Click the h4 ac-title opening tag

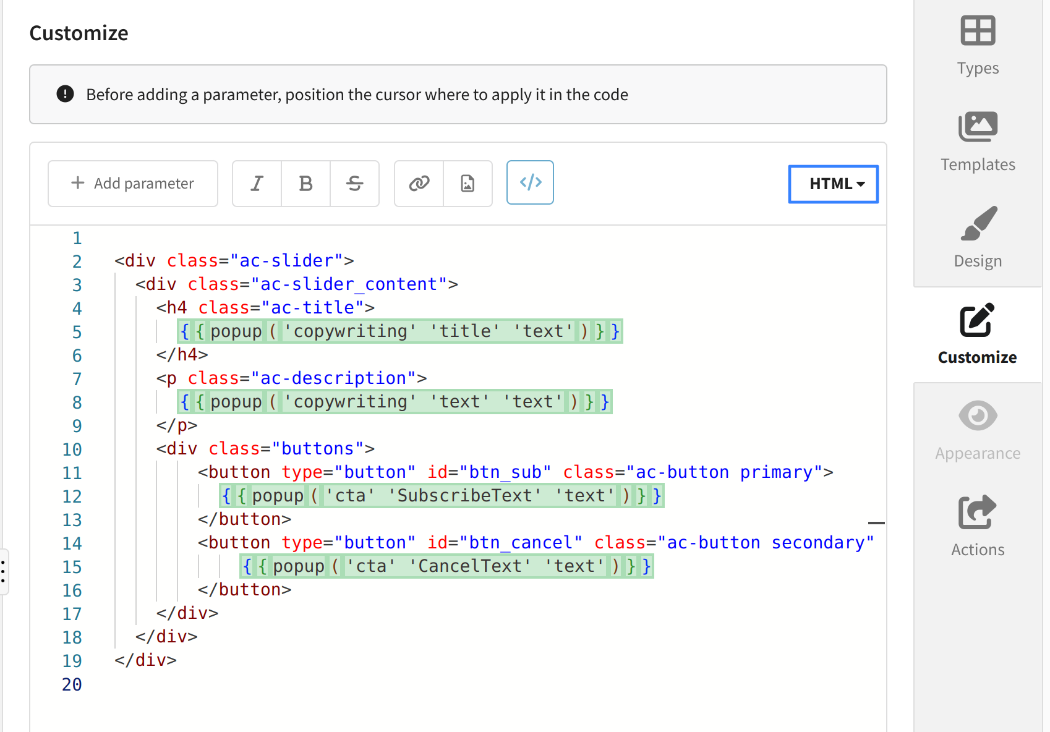(266, 308)
